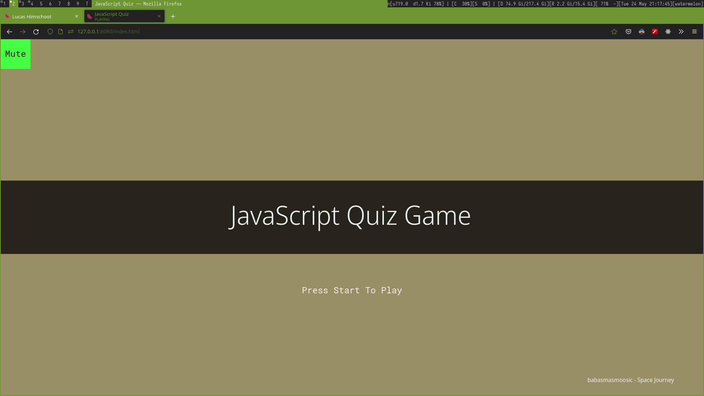Image resolution: width=704 pixels, height=396 pixels.
Task: Click the Press Start To Play text
Action: (352, 290)
